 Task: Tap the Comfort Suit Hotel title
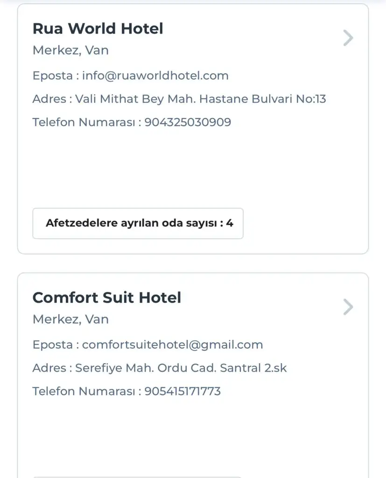click(x=106, y=297)
